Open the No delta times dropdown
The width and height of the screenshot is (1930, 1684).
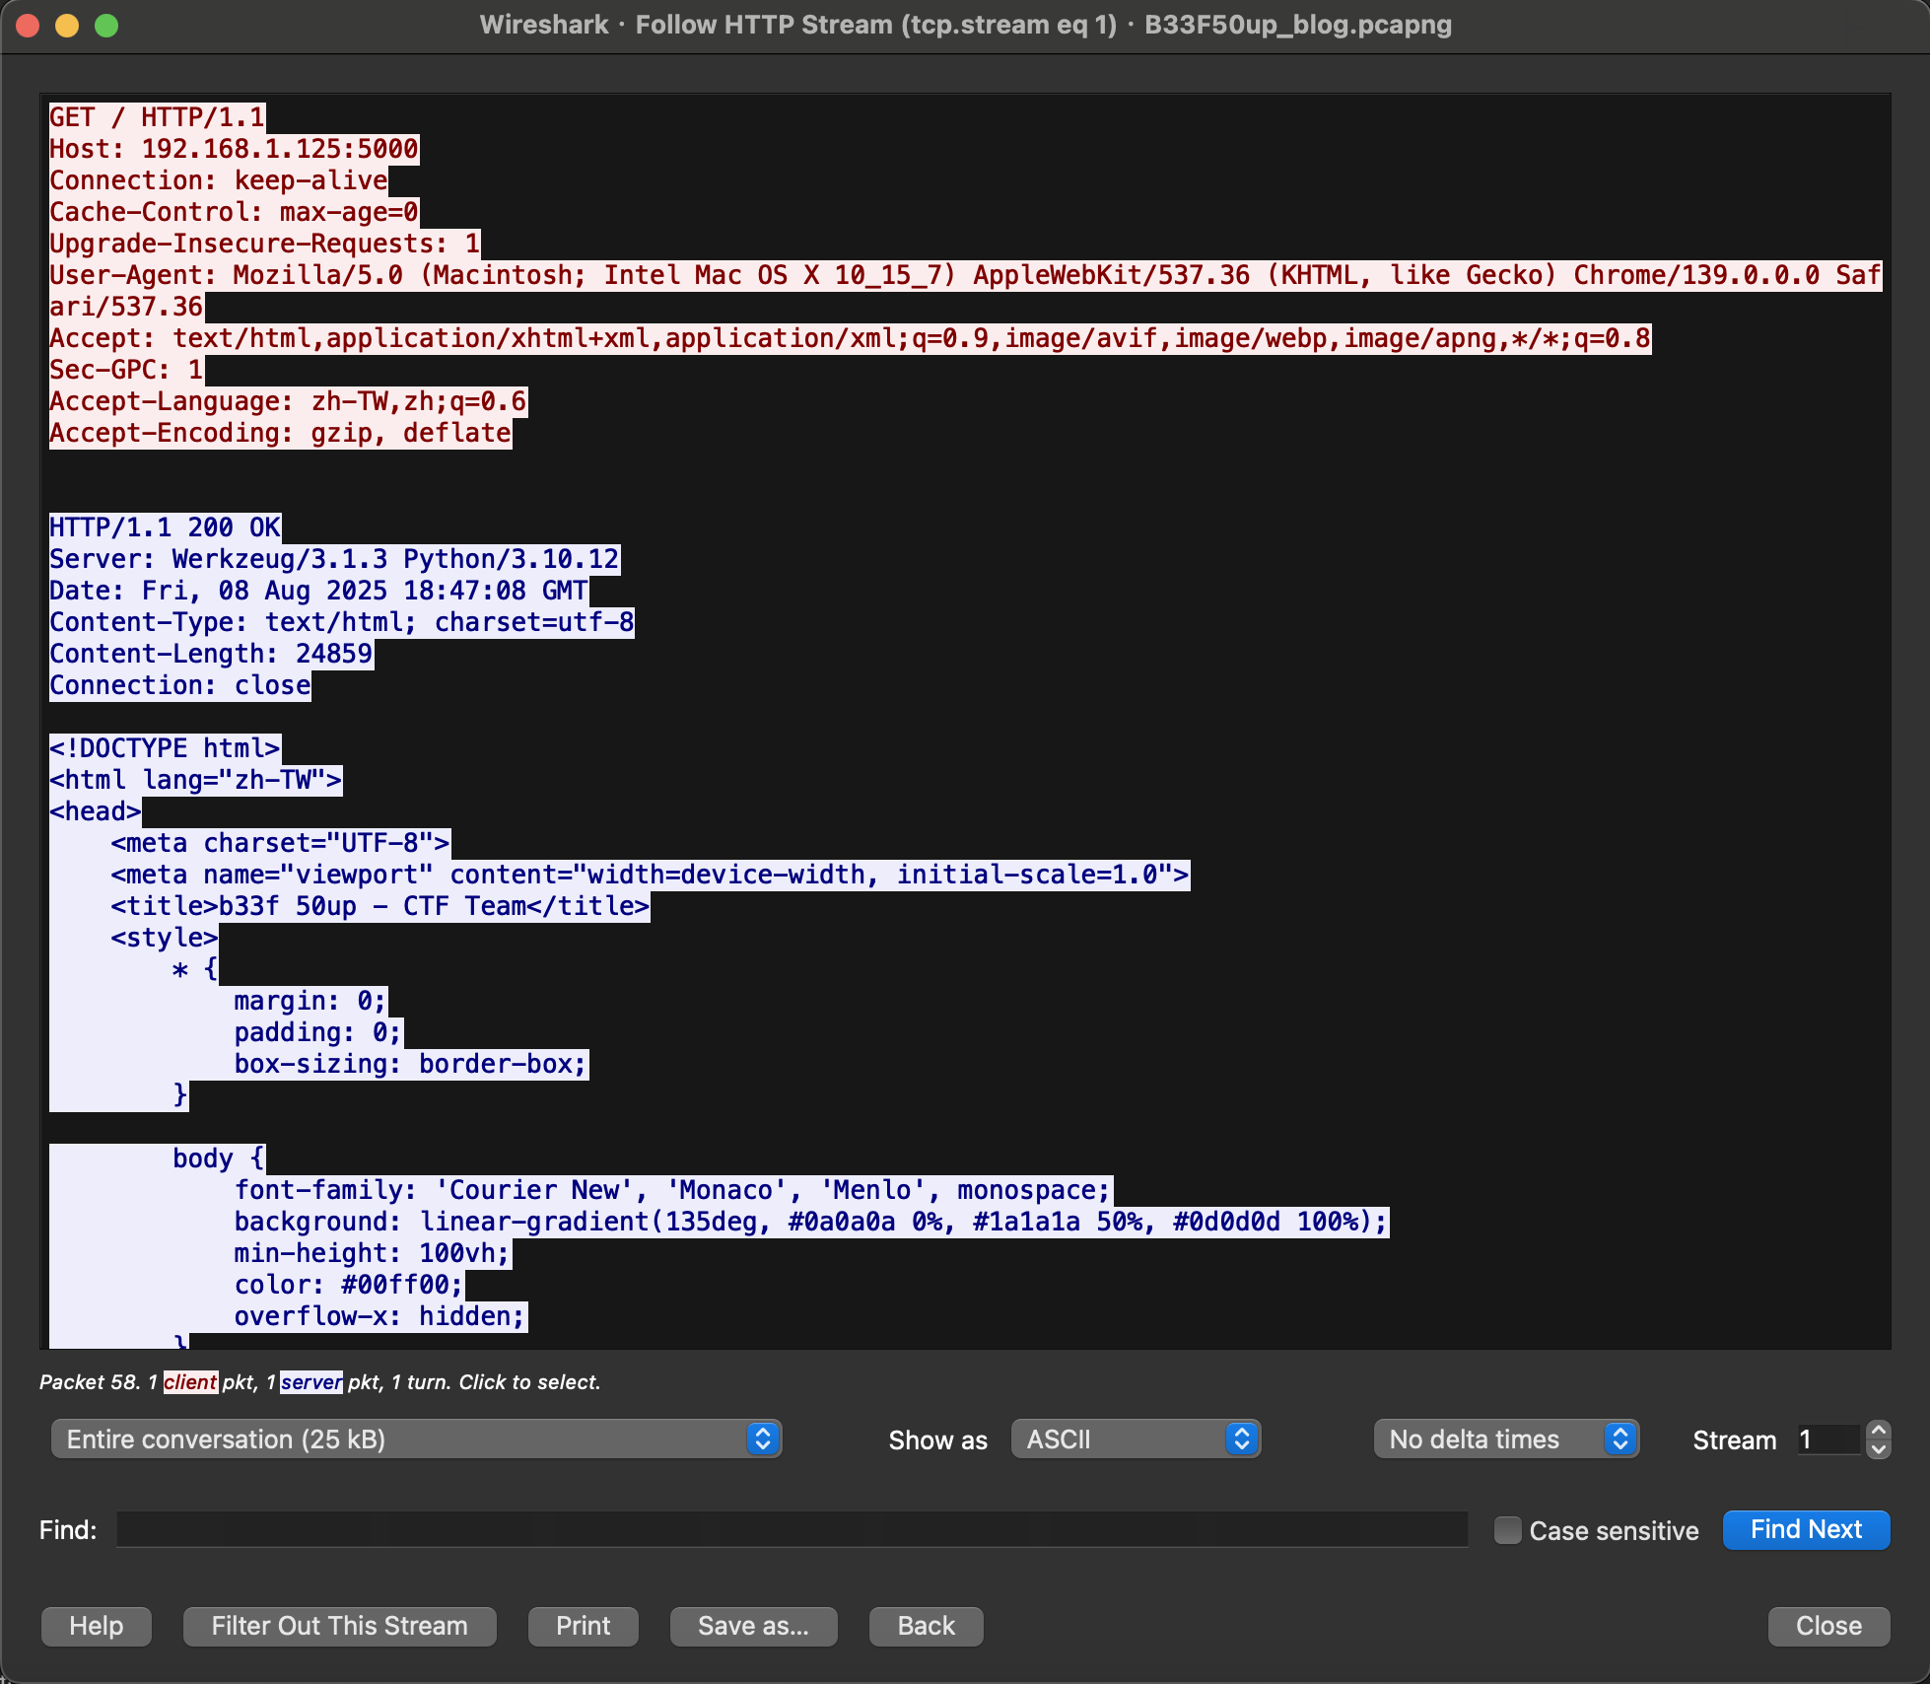pos(1506,1439)
